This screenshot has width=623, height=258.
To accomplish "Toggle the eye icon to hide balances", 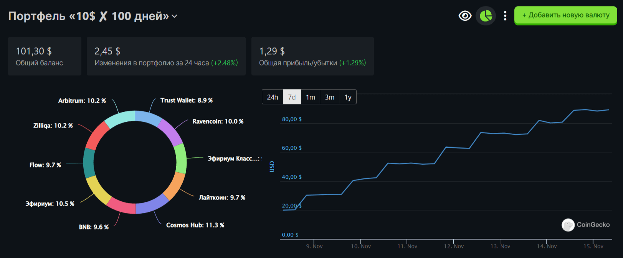I will tap(465, 16).
